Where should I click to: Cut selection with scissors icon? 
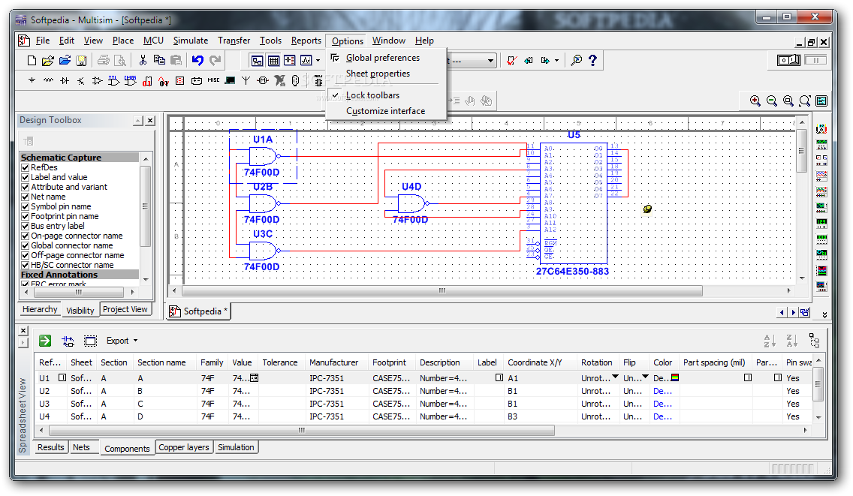tap(143, 60)
